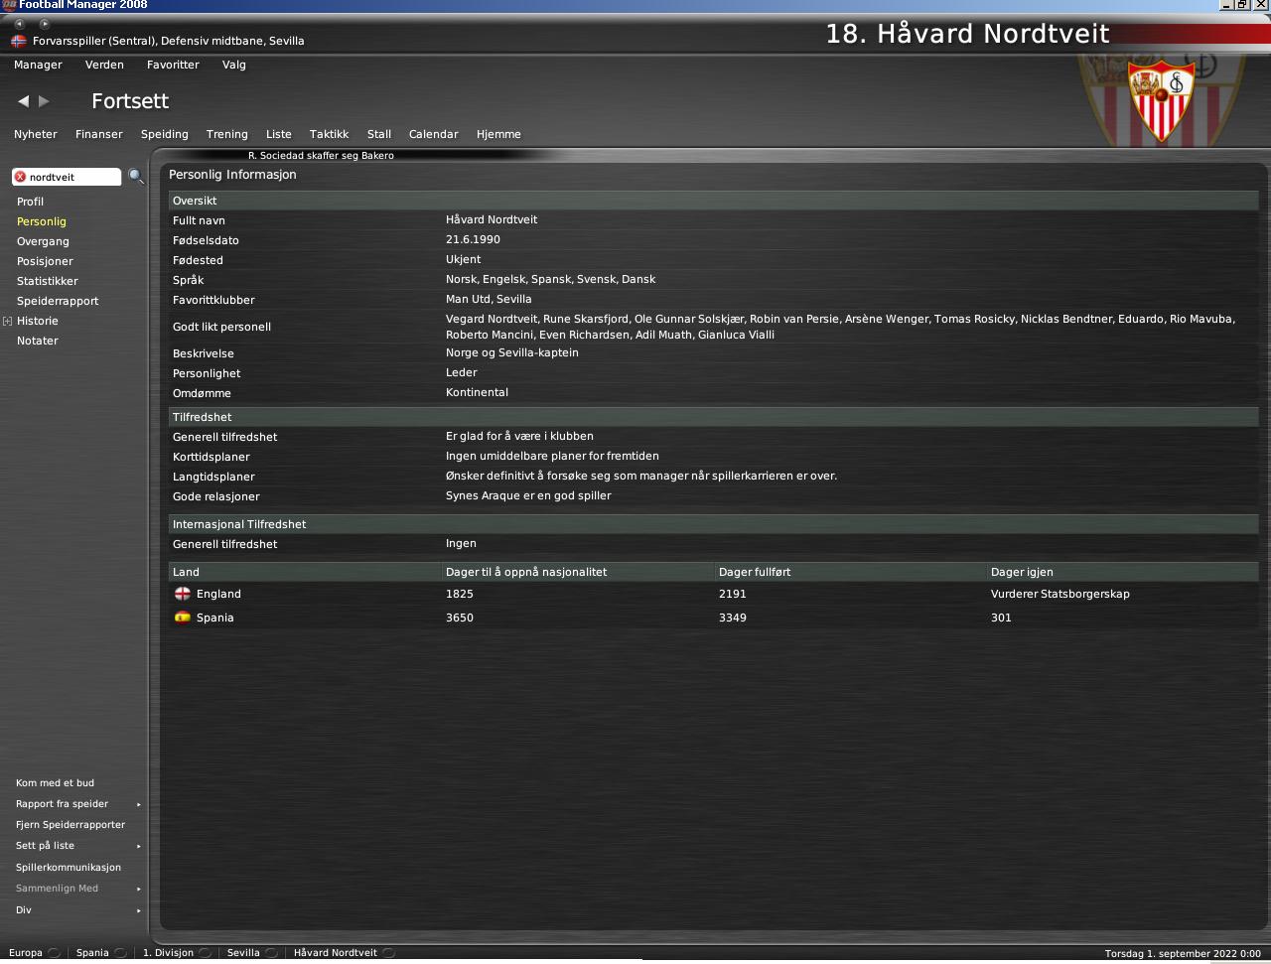Open Håvard Nordtveit breadcrumb selector icon
This screenshot has height=964, width=1271.
(x=388, y=953)
